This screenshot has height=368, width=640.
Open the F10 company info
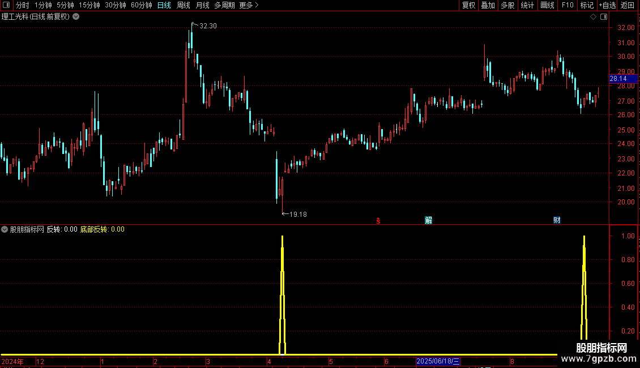coord(568,5)
